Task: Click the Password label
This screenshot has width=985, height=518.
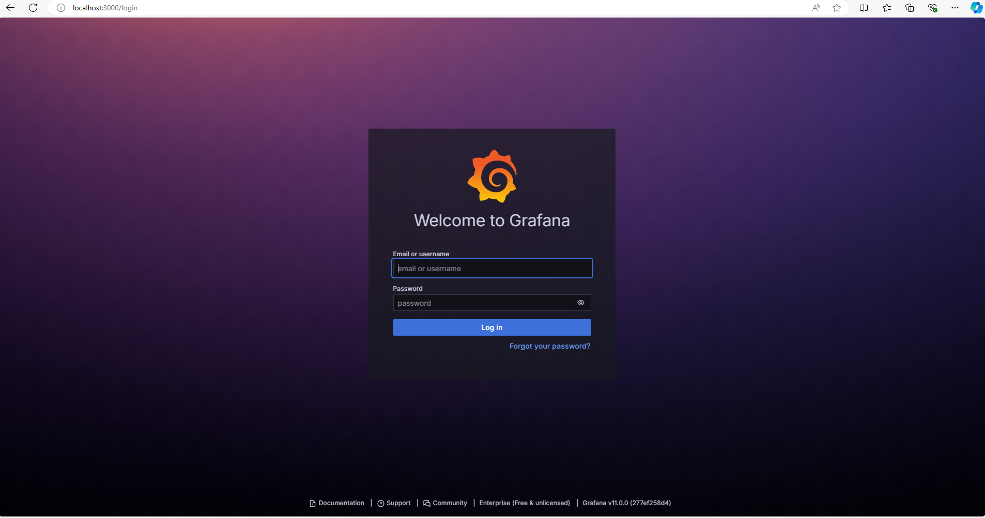Action: click(x=408, y=289)
